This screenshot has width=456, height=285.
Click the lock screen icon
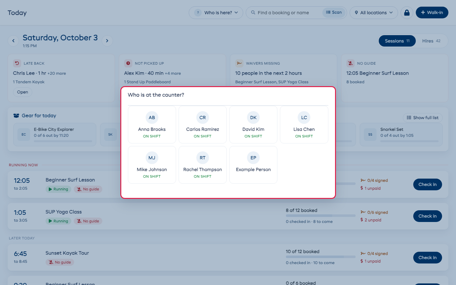tap(407, 13)
